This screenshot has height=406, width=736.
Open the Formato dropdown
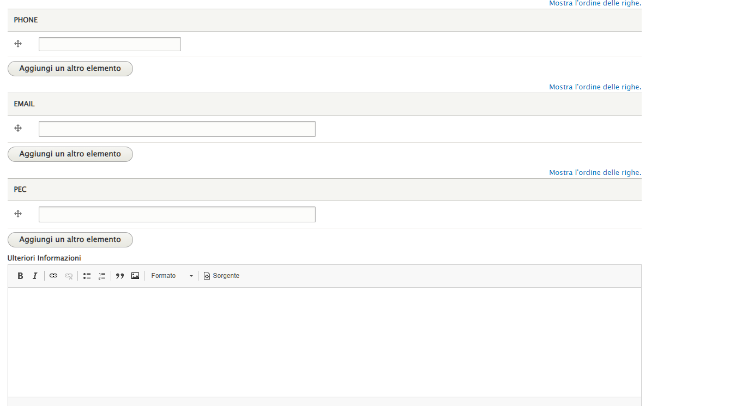pos(172,276)
